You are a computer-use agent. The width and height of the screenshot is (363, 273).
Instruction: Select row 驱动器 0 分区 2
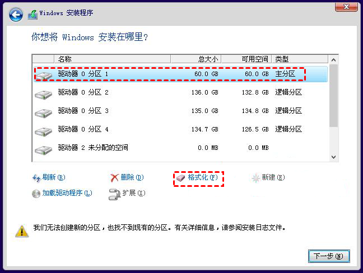click(x=180, y=92)
